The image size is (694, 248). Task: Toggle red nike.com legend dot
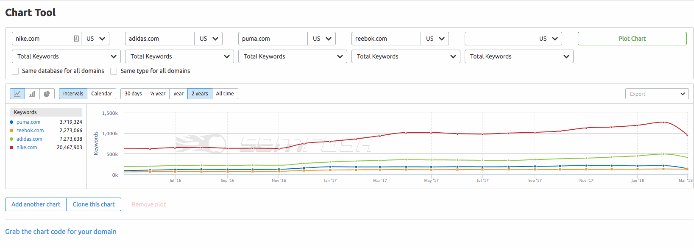(11, 148)
